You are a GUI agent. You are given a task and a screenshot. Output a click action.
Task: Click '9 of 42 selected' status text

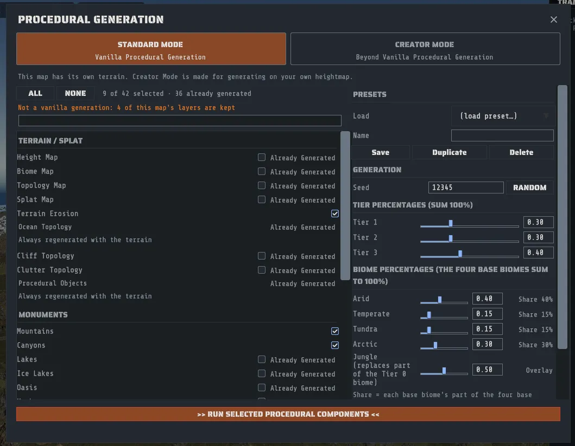coord(133,94)
